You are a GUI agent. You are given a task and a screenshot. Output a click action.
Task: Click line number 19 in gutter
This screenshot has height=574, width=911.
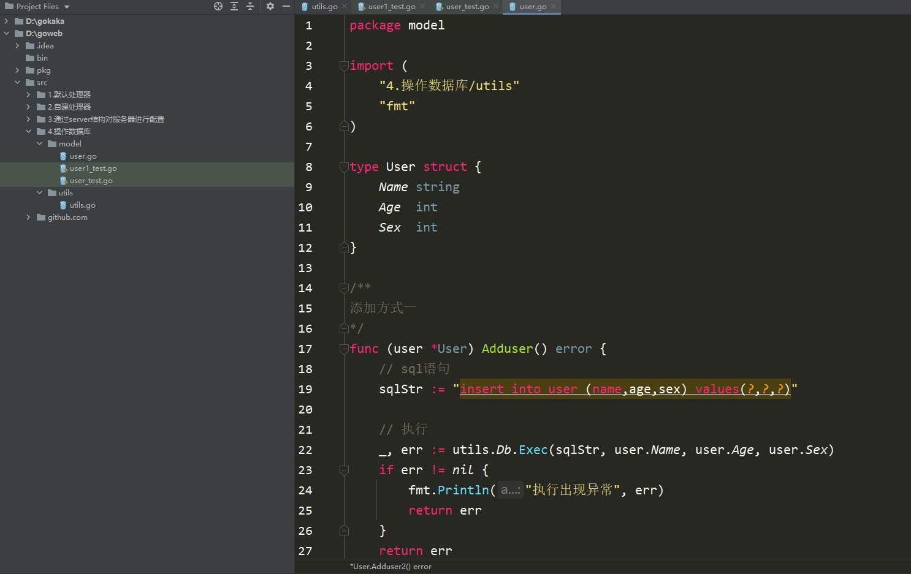tap(305, 389)
